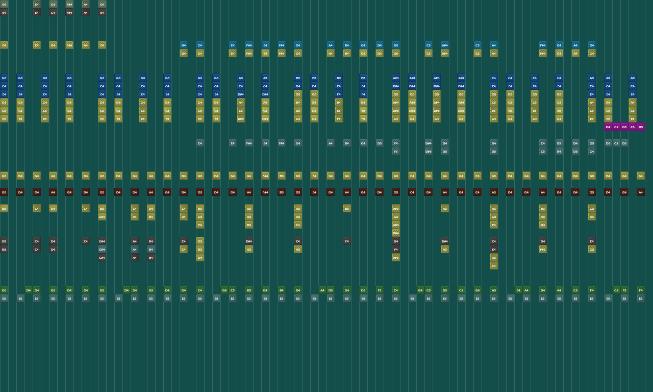This screenshot has height=392, width=653.
Task: Click the gray-teal D#4 note
Action: (x=429, y=143)
